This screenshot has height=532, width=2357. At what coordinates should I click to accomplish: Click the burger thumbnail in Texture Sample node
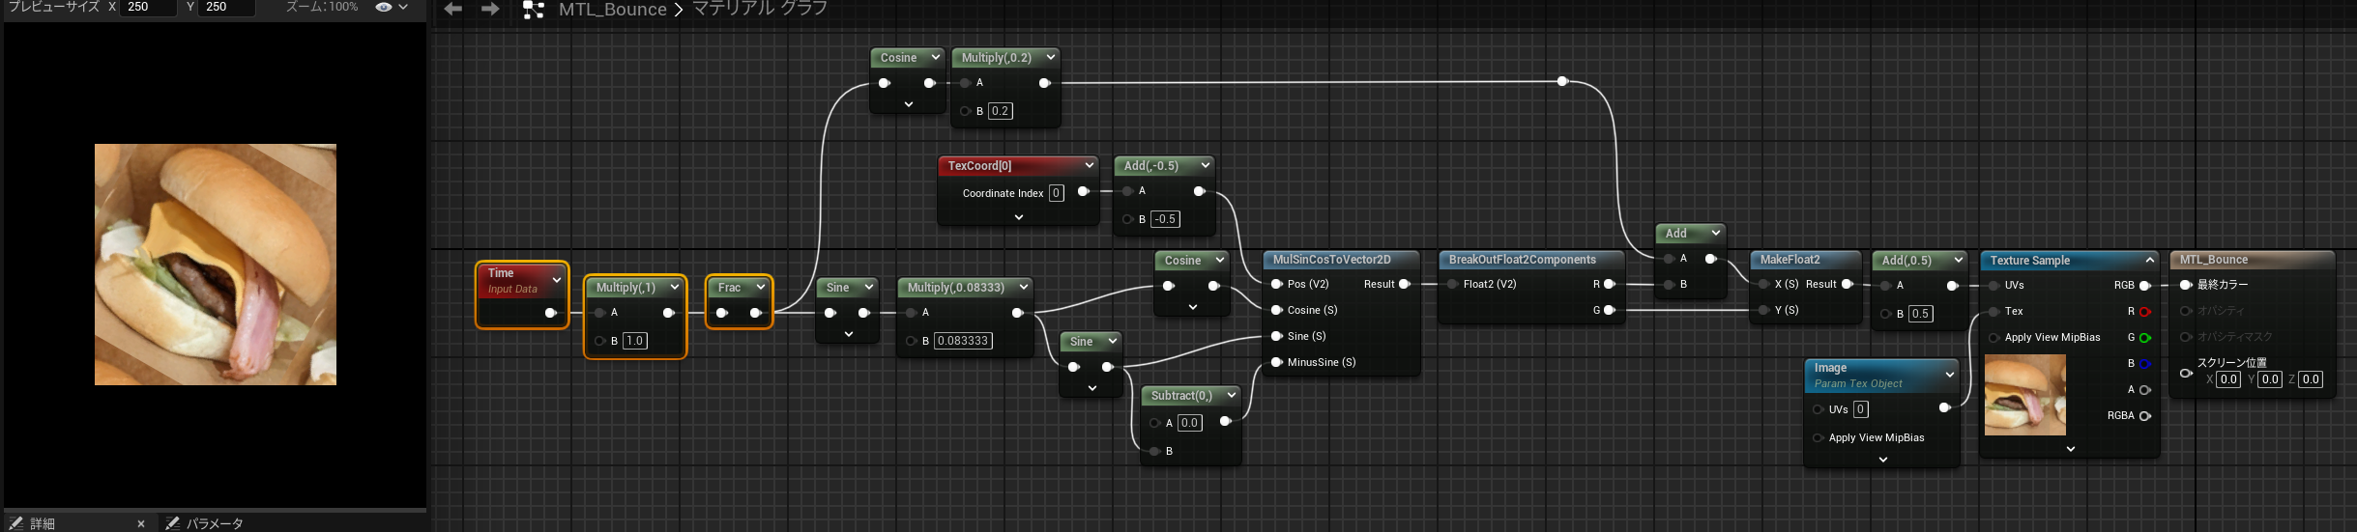(x=2024, y=395)
